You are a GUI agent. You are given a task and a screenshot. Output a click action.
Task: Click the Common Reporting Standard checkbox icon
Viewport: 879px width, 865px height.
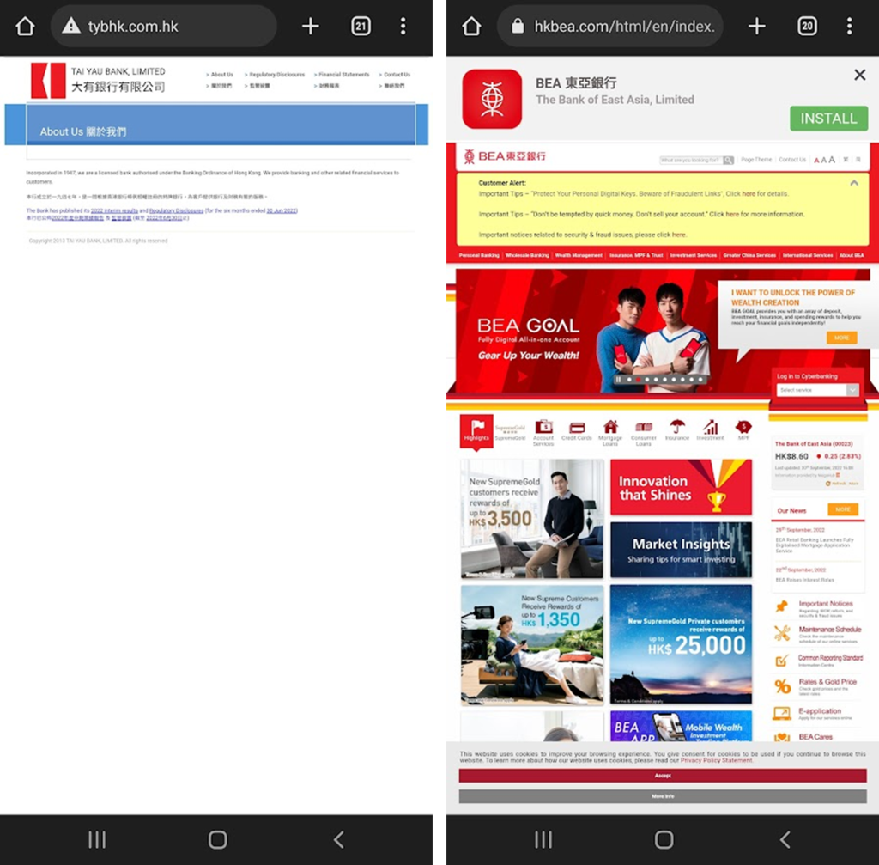click(x=781, y=661)
